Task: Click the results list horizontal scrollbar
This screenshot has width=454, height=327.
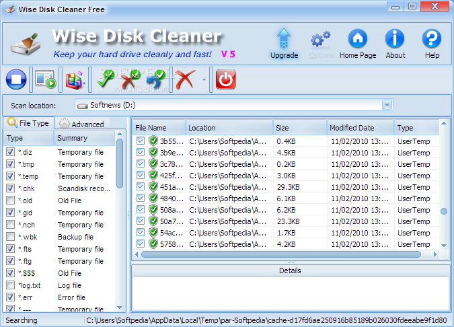Action: 282,254
